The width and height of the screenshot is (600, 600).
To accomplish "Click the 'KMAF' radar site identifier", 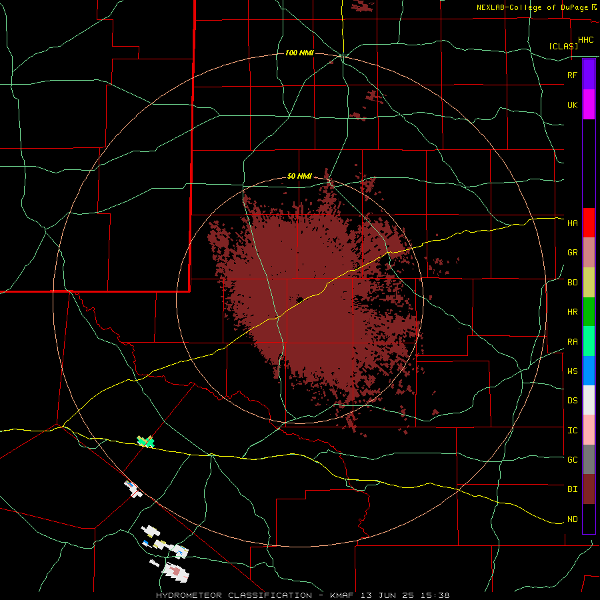I will click(341, 595).
